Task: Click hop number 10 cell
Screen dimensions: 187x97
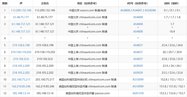Action: [5, 80]
